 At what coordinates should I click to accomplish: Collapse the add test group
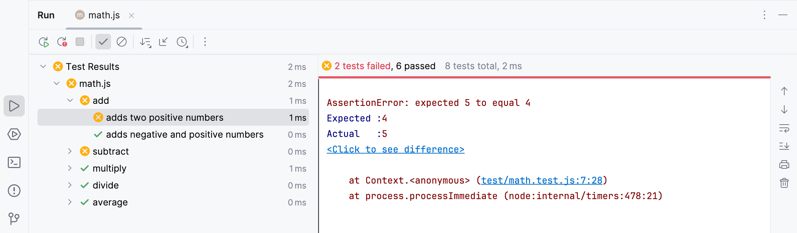(x=69, y=100)
